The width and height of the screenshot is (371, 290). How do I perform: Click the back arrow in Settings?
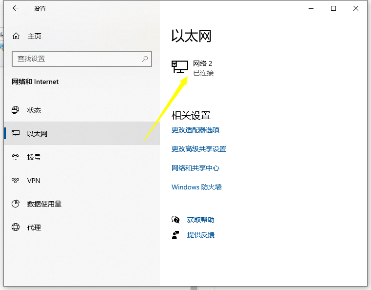(16, 8)
